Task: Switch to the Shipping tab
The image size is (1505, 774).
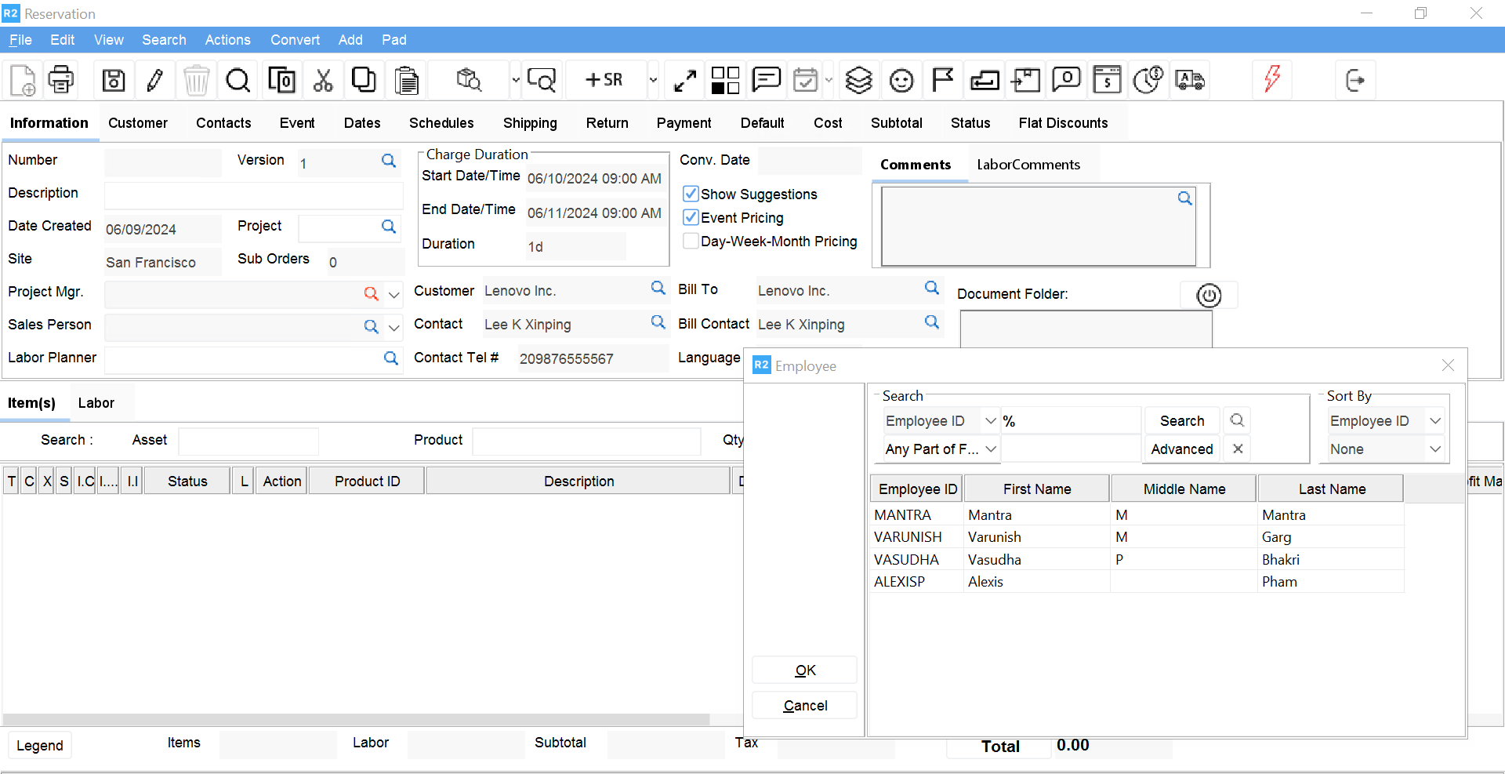Action: [x=530, y=123]
